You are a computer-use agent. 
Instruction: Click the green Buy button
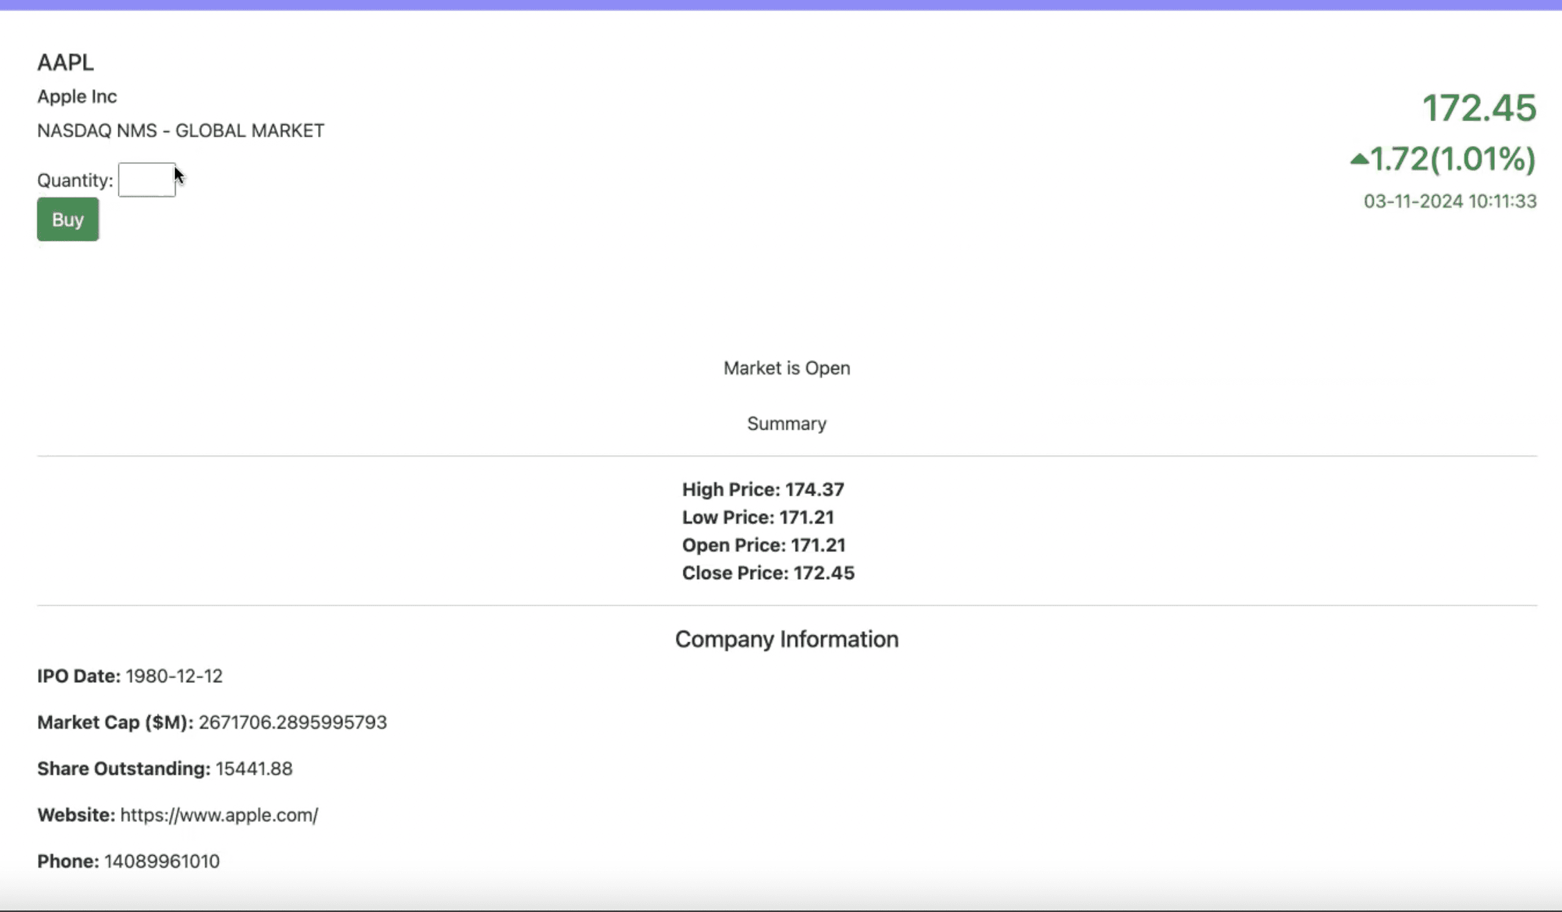(x=68, y=219)
